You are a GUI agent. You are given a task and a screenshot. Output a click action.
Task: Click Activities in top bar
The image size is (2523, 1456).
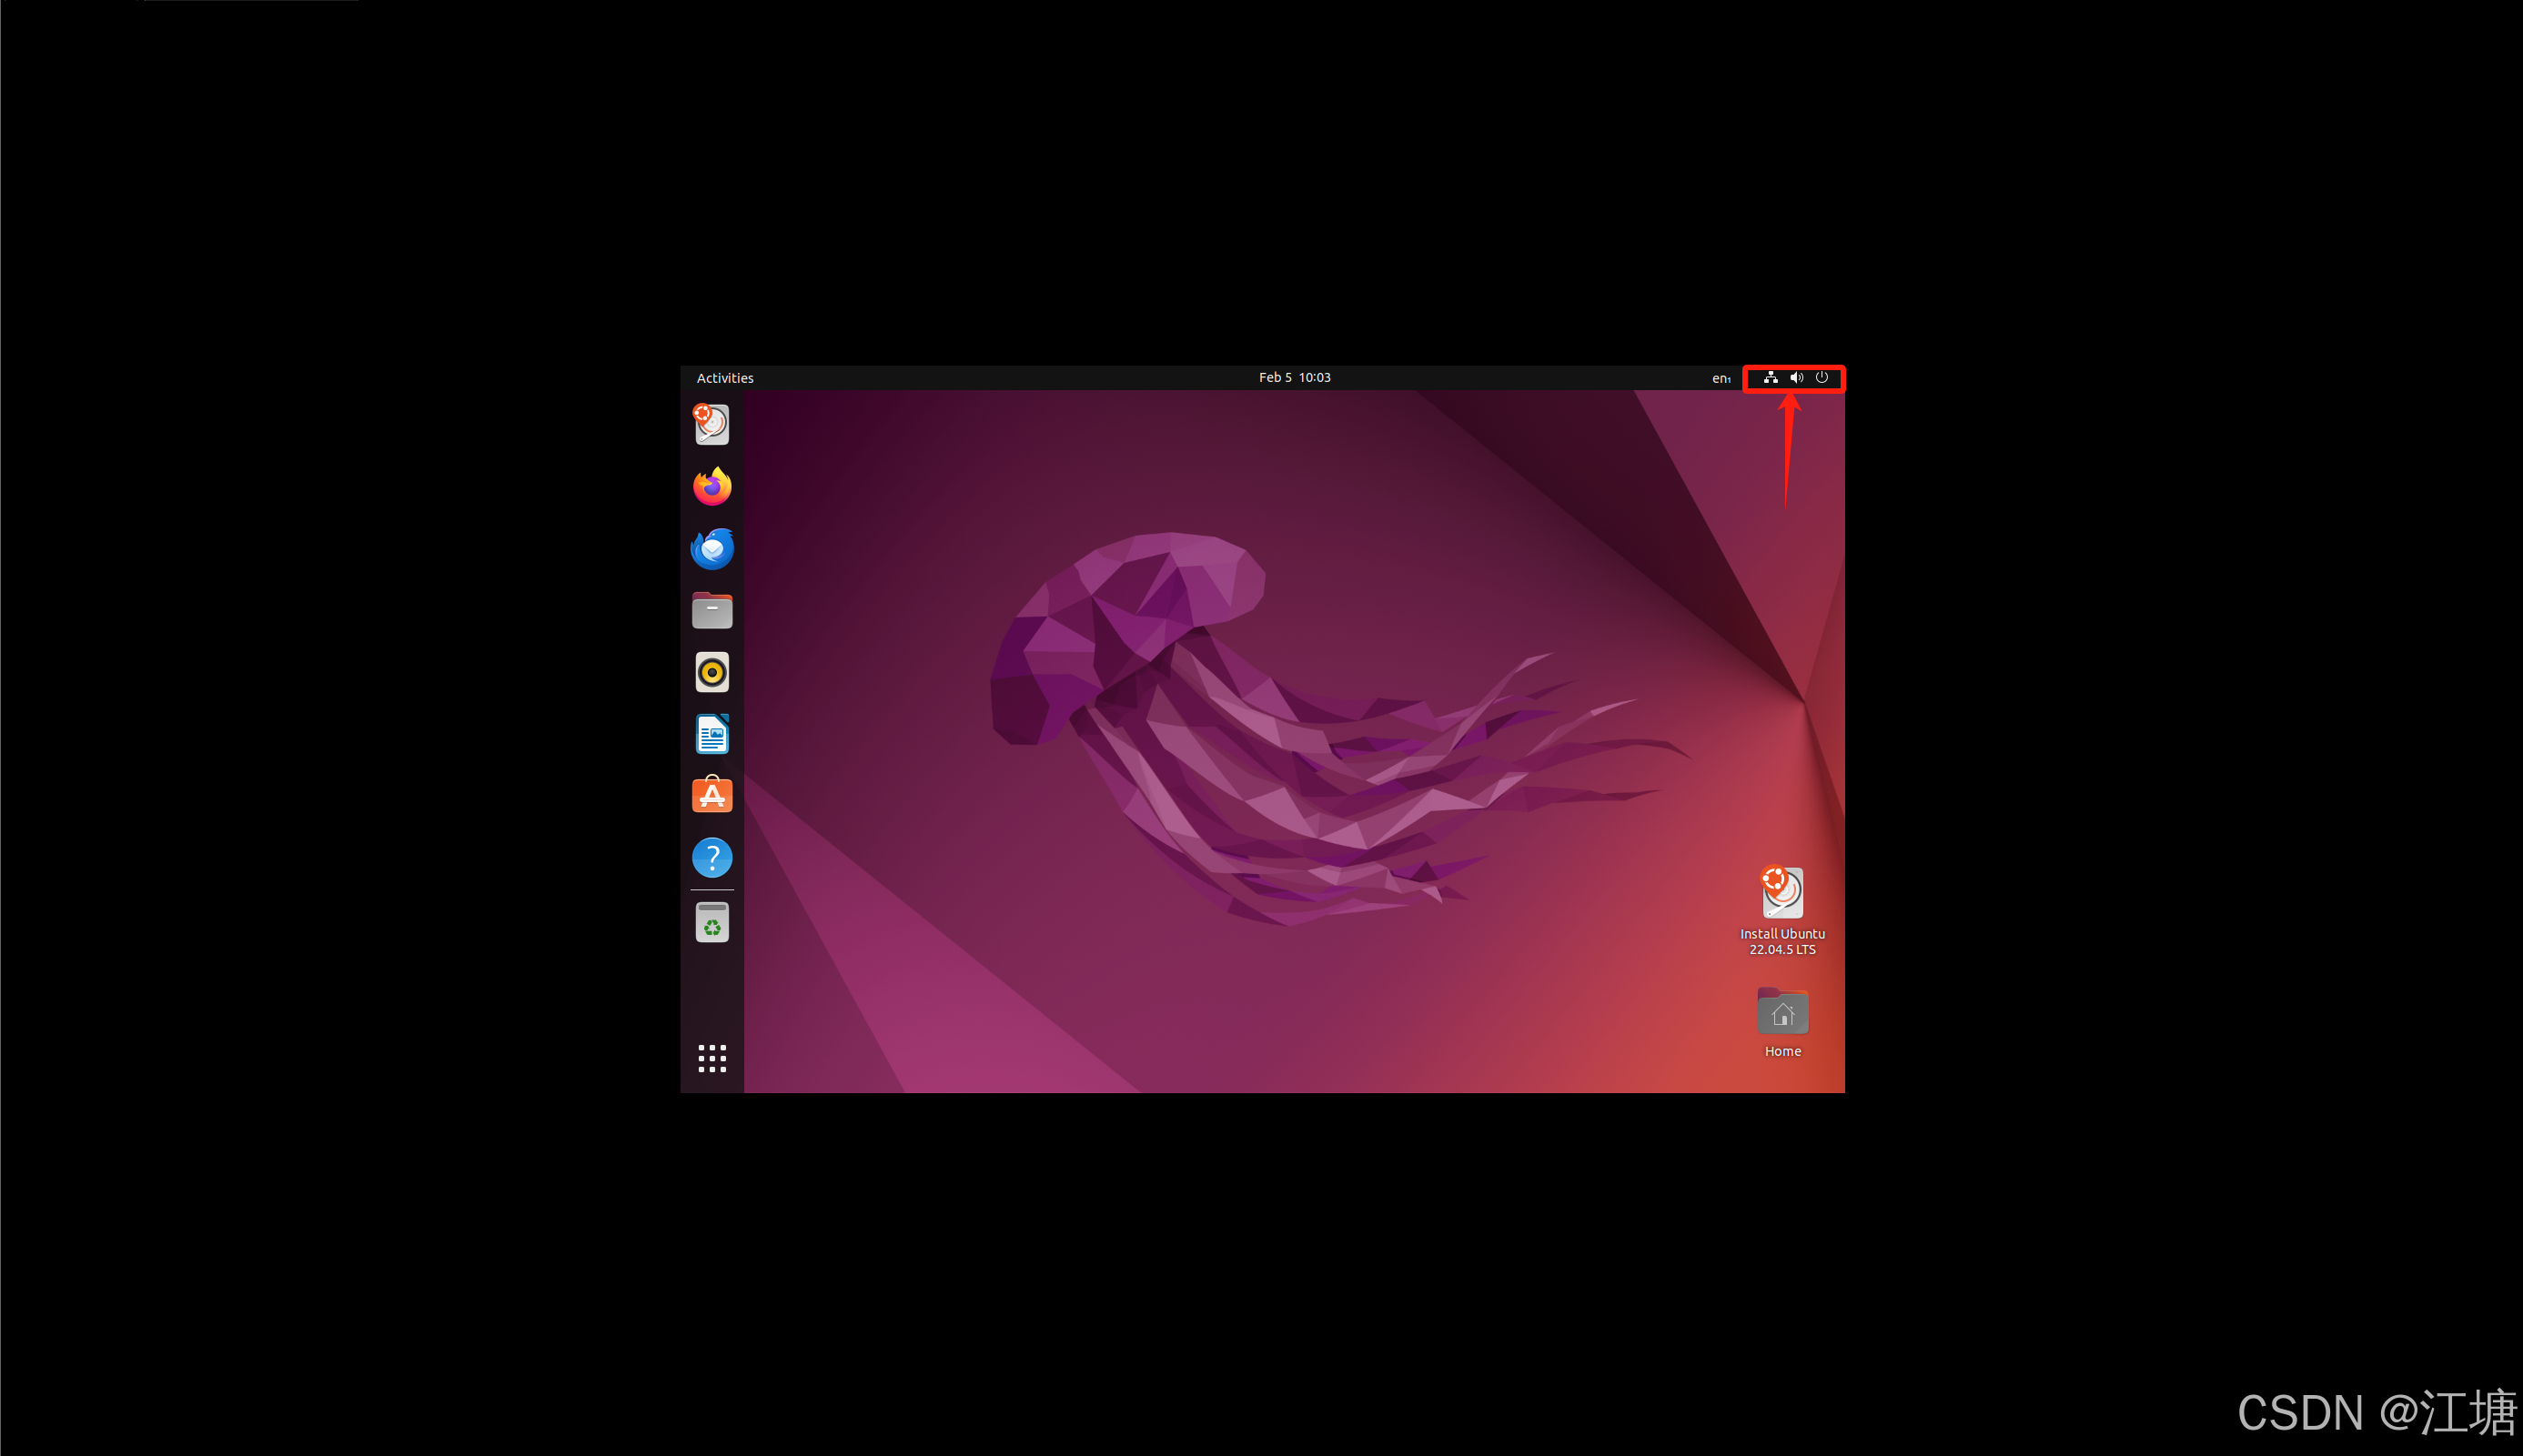point(724,378)
